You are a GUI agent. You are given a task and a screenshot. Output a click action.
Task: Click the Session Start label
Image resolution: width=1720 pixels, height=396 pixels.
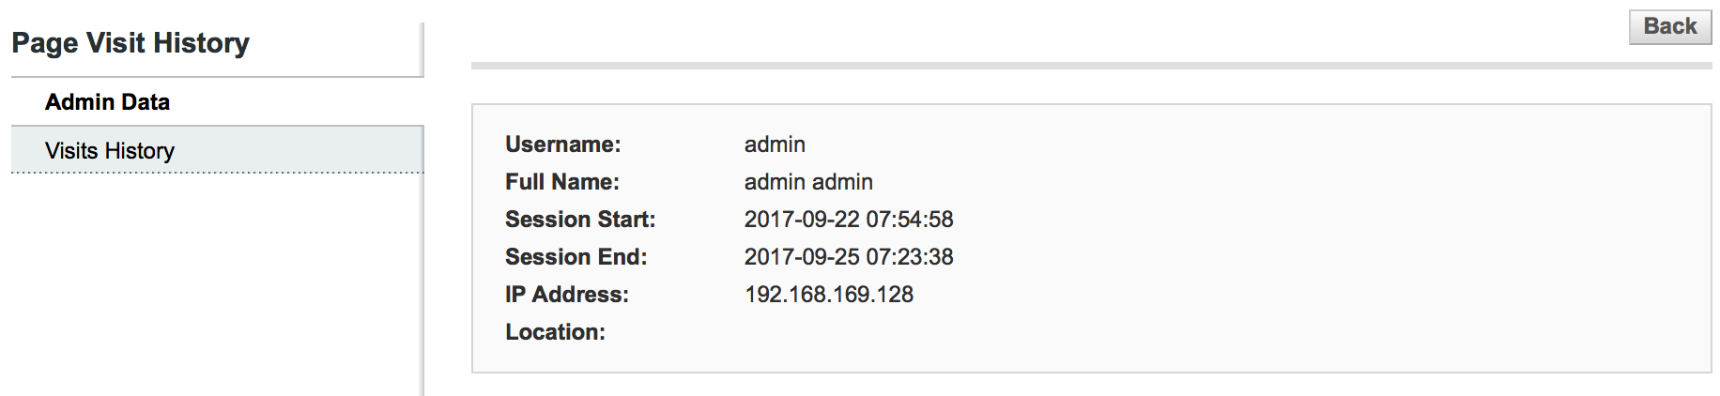[x=580, y=220]
